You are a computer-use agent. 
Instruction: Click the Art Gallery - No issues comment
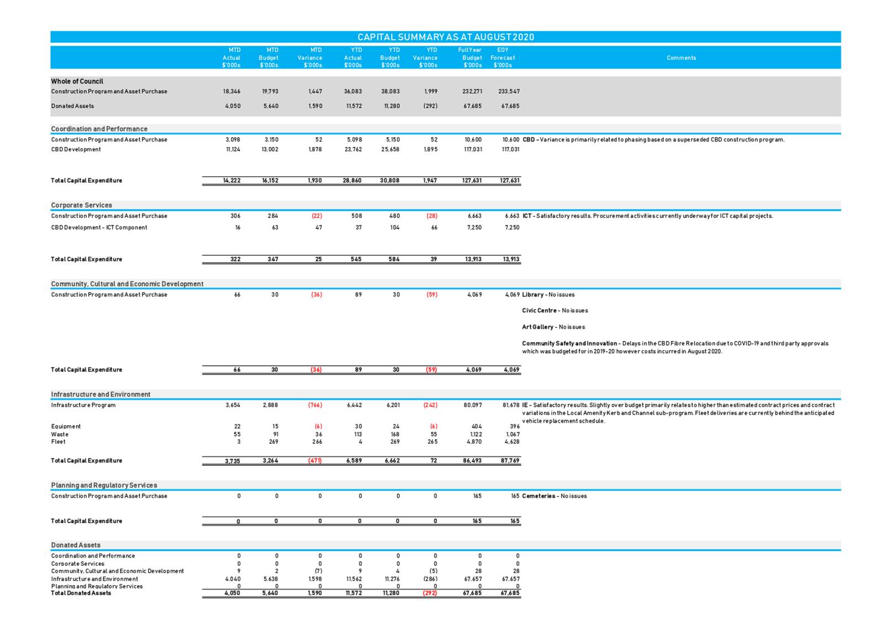[553, 327]
